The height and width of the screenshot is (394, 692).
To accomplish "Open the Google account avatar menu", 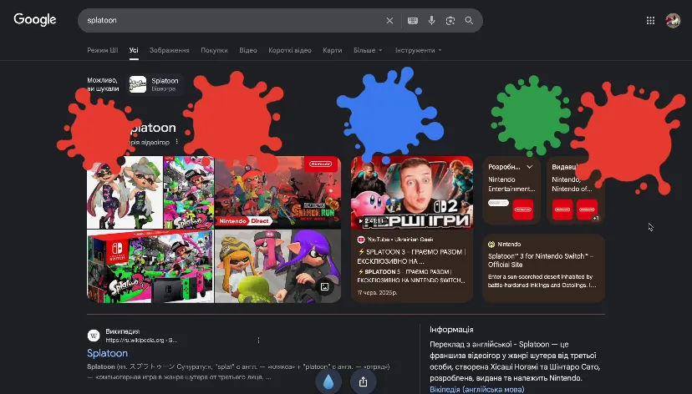I will tap(673, 20).
